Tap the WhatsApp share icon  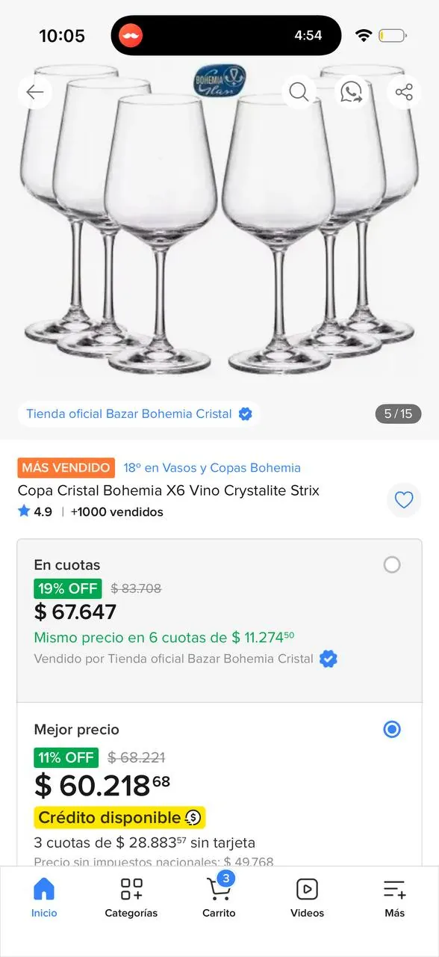(x=351, y=92)
